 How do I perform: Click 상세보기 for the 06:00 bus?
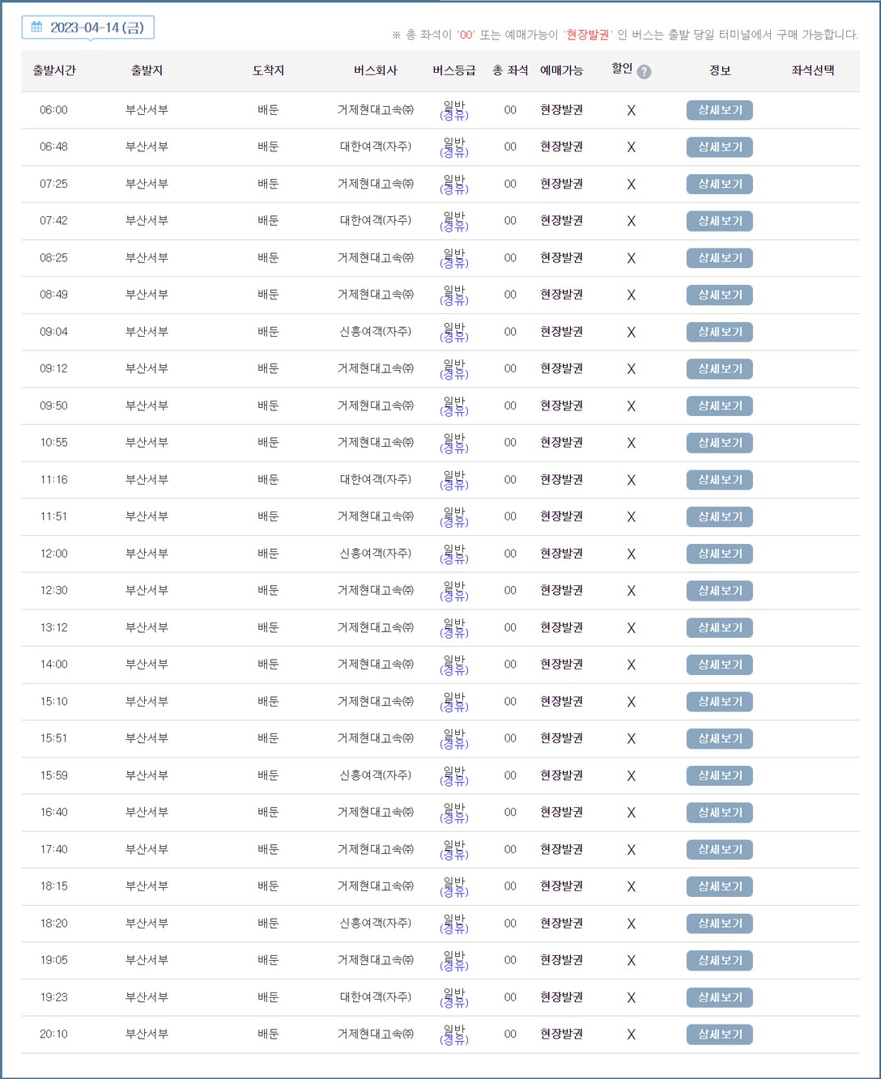pos(719,110)
